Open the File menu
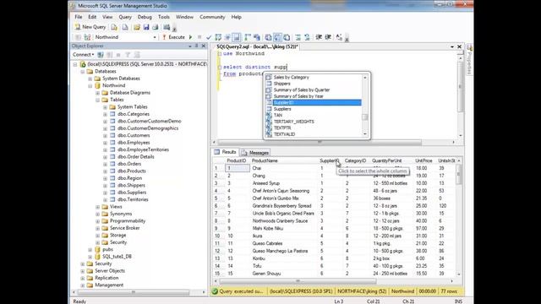Screen dimensions: 541x304 click(x=79, y=17)
